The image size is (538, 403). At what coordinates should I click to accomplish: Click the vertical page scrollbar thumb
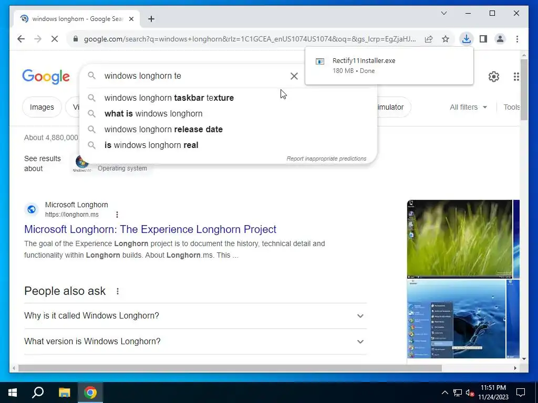pos(524,90)
